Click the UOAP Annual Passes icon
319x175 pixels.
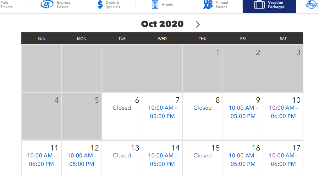(x=208, y=4)
